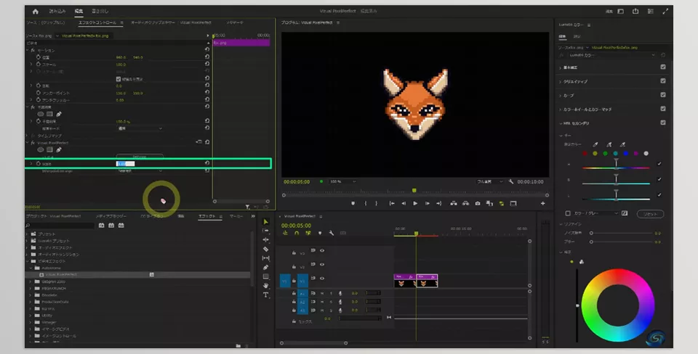Open timeline display settings wrench
The height and width of the screenshot is (354, 698).
pos(332,233)
